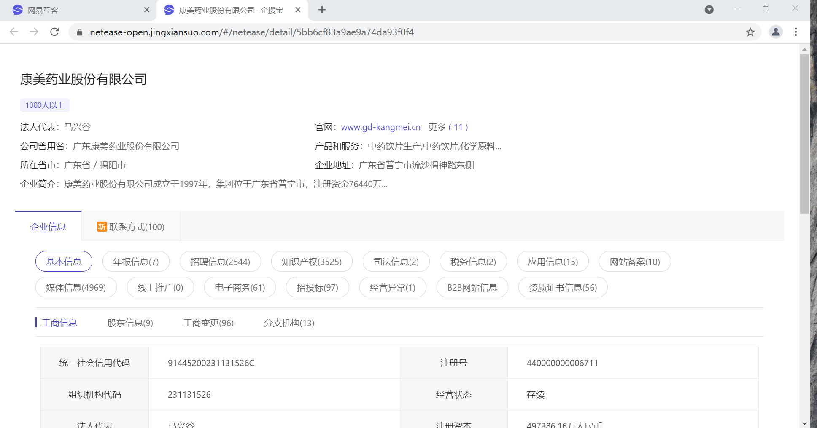
Task: Click the 产品和服务 truncated text
Action: [x=434, y=146]
